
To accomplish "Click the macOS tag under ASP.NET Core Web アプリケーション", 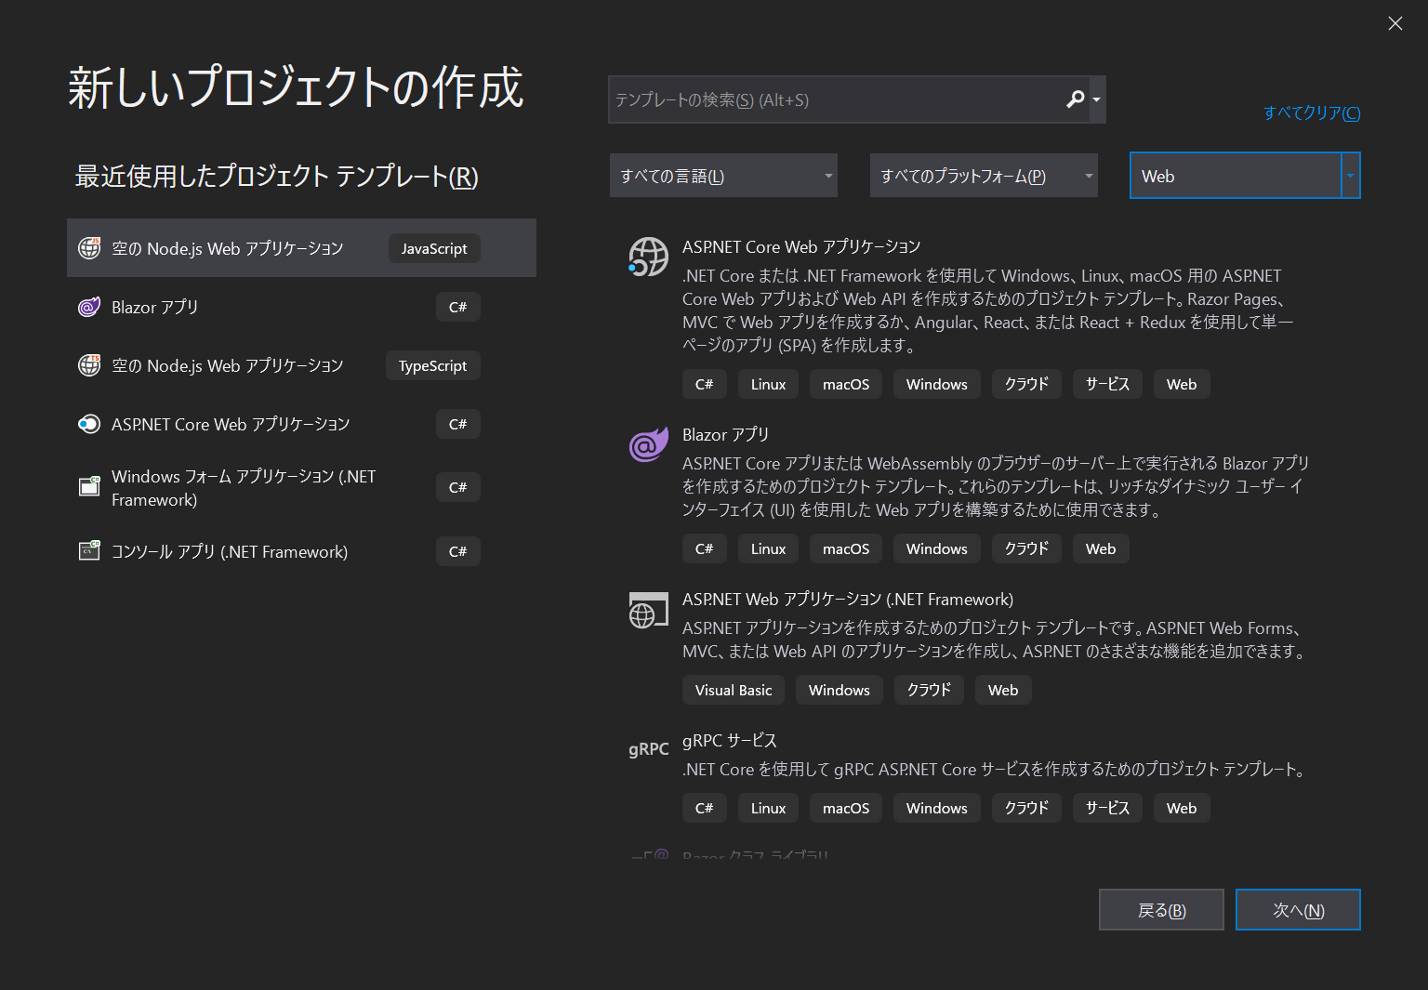I will click(846, 384).
